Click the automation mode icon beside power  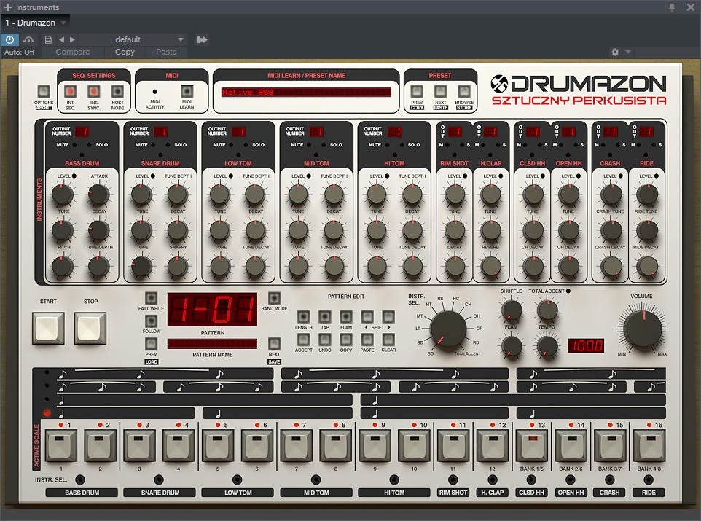click(28, 39)
